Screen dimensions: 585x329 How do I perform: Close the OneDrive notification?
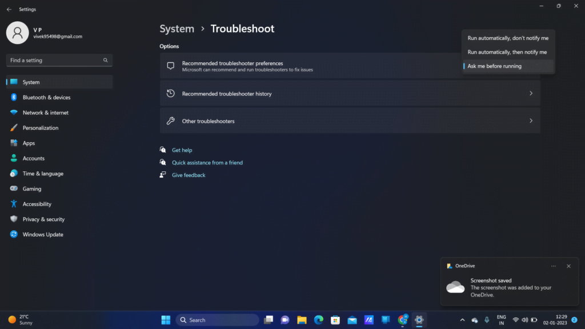pyautogui.click(x=568, y=266)
